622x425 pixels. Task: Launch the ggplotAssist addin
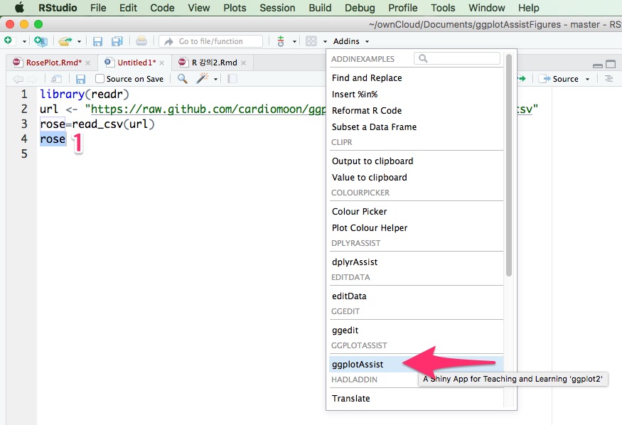tap(416, 364)
